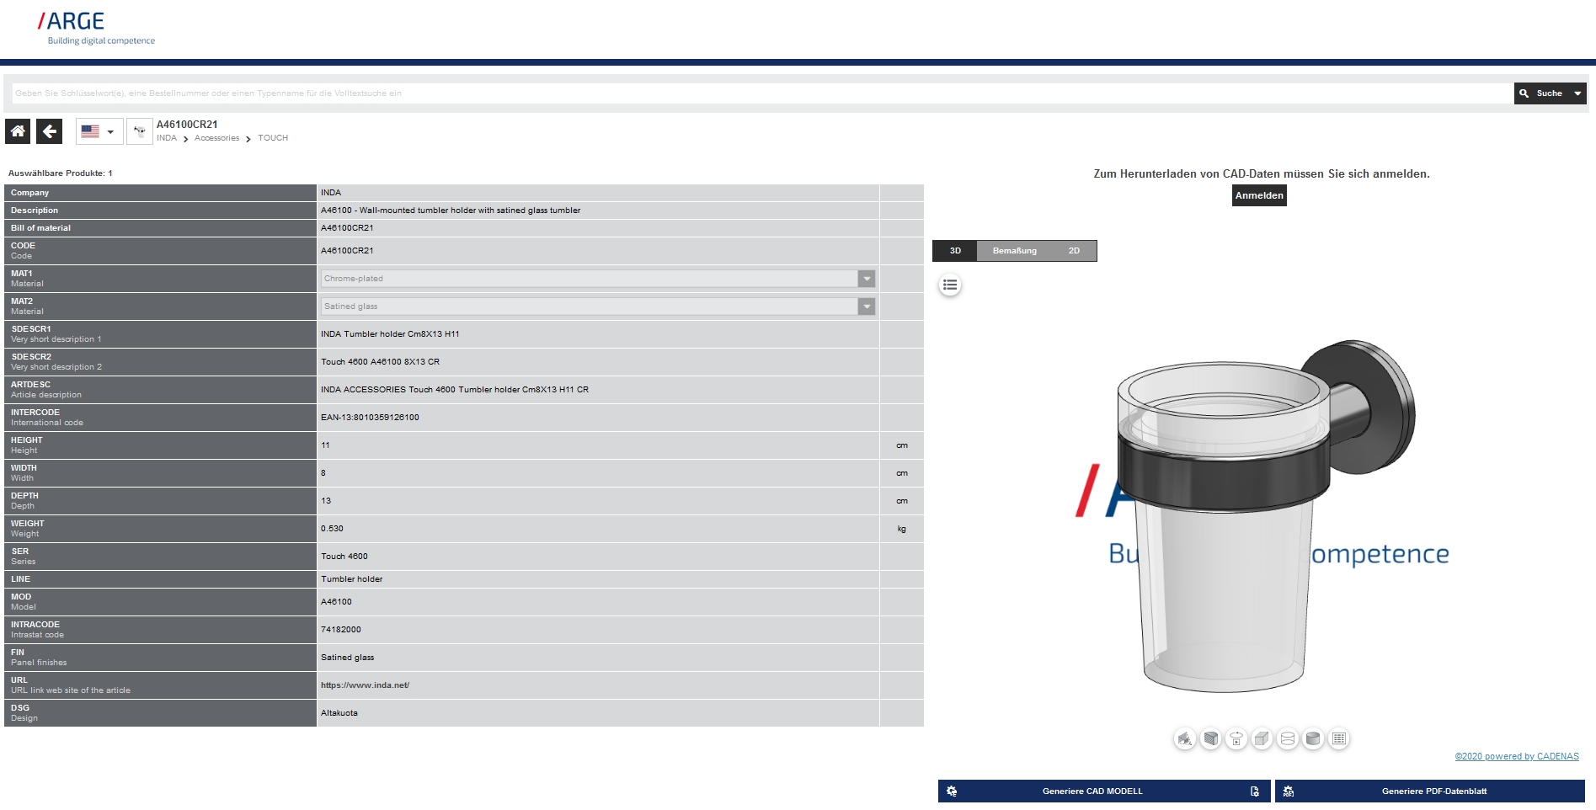
Task: Click the Anmelden button
Action: click(x=1259, y=195)
